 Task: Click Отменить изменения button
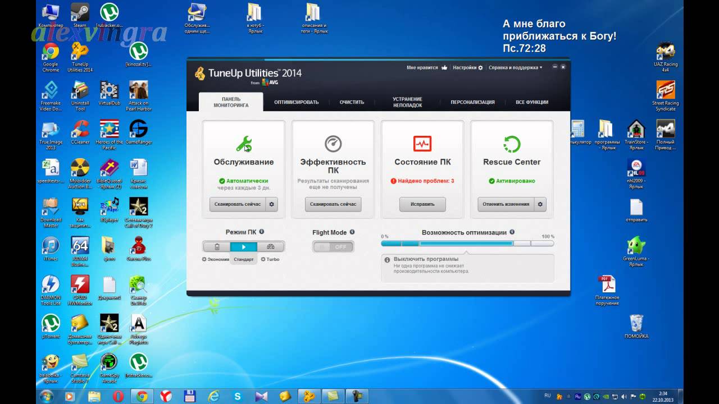point(506,204)
